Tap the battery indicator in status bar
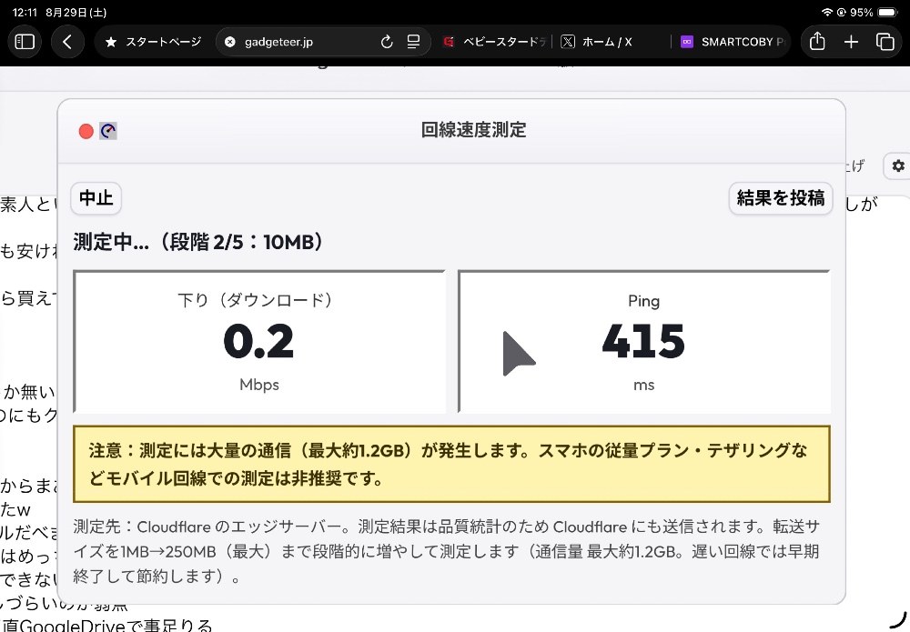 887,12
